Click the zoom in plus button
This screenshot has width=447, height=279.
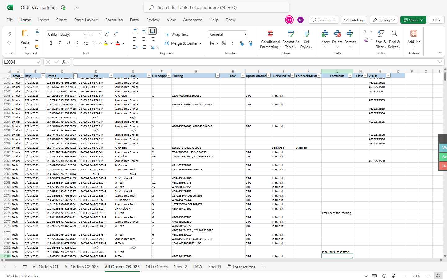coord(428,276)
